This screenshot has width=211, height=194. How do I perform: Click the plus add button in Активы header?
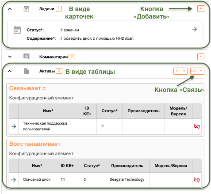coord(177,71)
